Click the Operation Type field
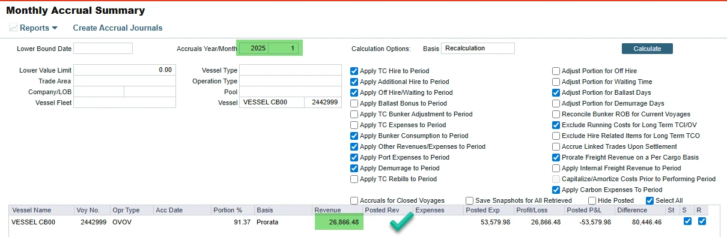Image resolution: width=727 pixels, height=237 pixels. pyautogui.click(x=290, y=80)
